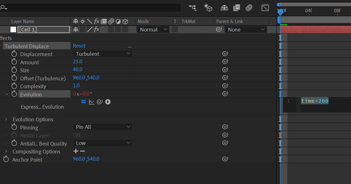Open the blending Mode dropdown set to Normal
Image resolution: width=351 pixels, height=184 pixels.
coord(153,30)
